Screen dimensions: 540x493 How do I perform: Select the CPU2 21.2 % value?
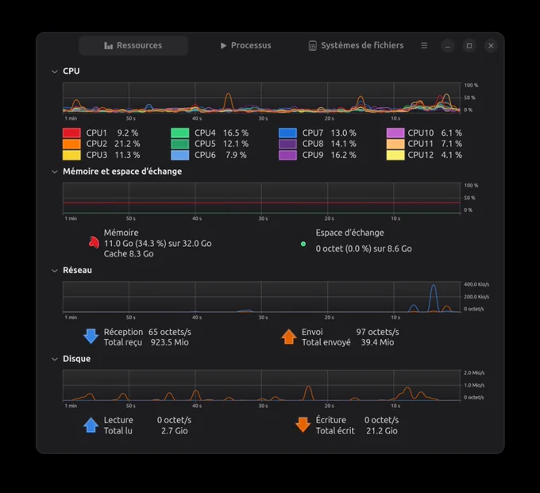coord(127,144)
